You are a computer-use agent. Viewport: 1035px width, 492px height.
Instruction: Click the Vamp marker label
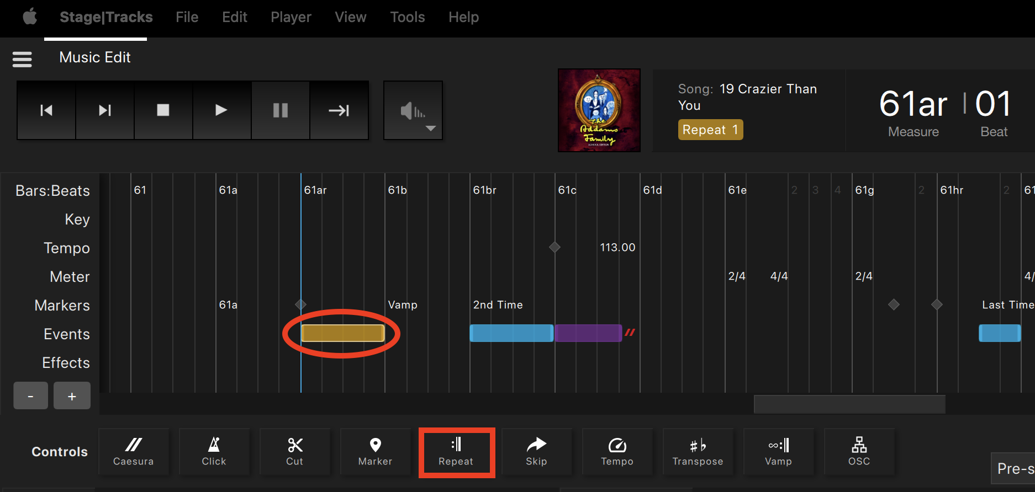[x=403, y=304]
